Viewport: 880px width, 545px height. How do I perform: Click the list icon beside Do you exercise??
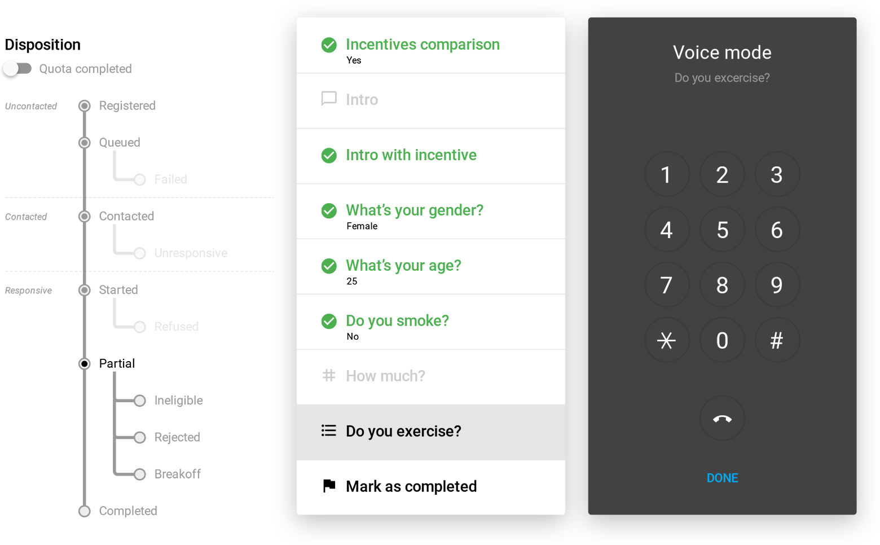pyautogui.click(x=329, y=431)
